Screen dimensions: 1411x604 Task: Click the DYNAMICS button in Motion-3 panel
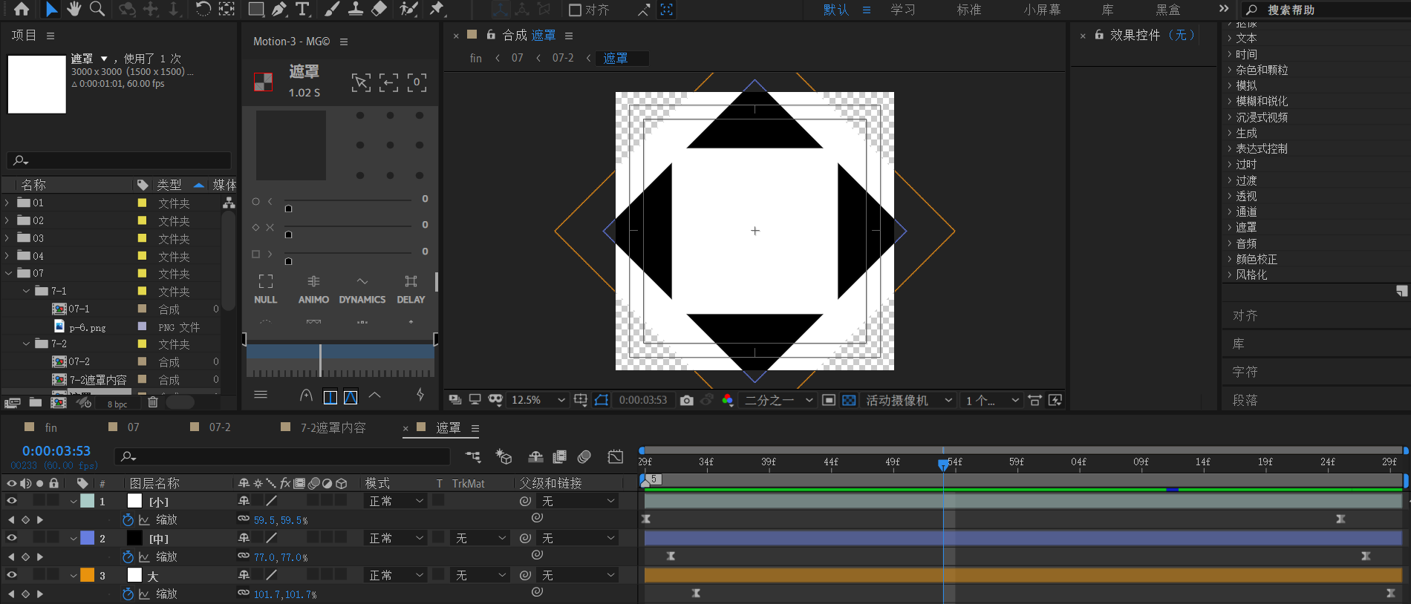coord(362,289)
